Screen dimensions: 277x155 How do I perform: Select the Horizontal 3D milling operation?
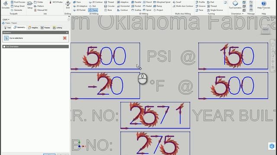click(123, 6)
